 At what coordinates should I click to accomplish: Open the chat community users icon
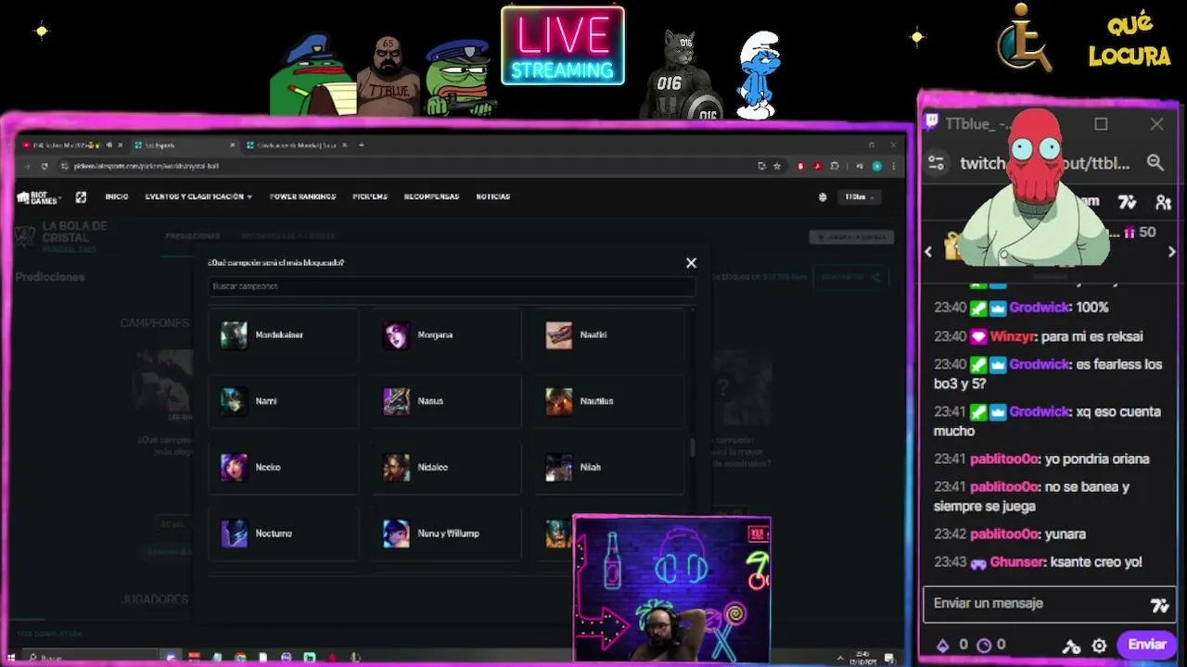(1163, 202)
